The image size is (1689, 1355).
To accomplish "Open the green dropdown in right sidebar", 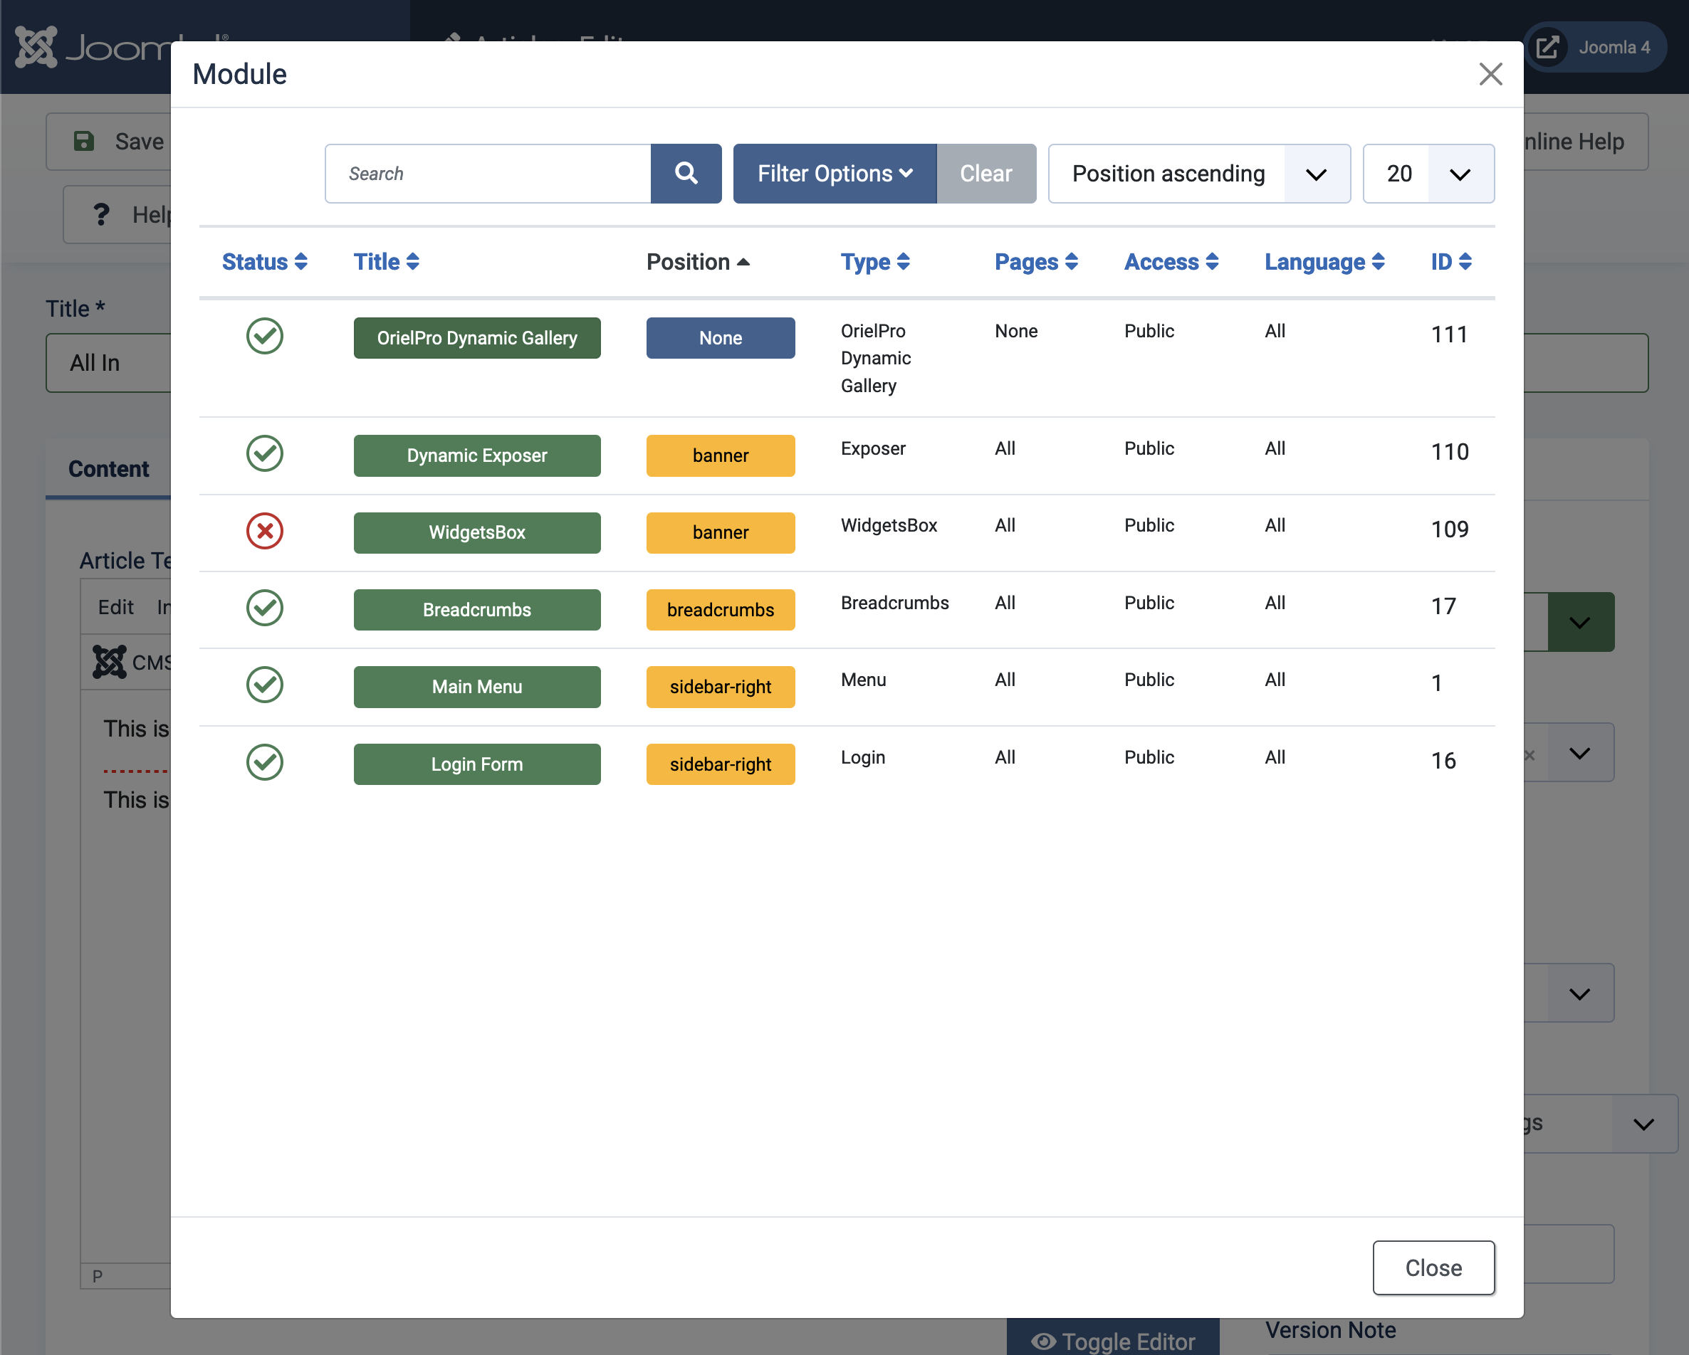I will [1580, 621].
